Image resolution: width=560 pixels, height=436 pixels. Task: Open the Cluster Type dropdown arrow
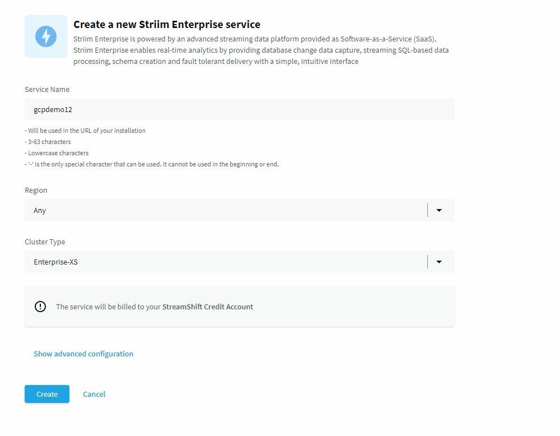coord(439,262)
